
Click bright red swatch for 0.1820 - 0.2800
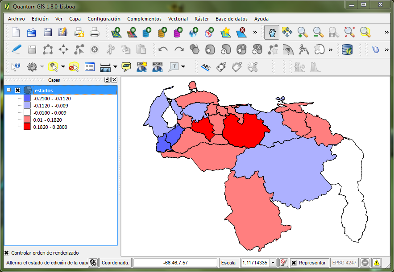tap(27, 127)
